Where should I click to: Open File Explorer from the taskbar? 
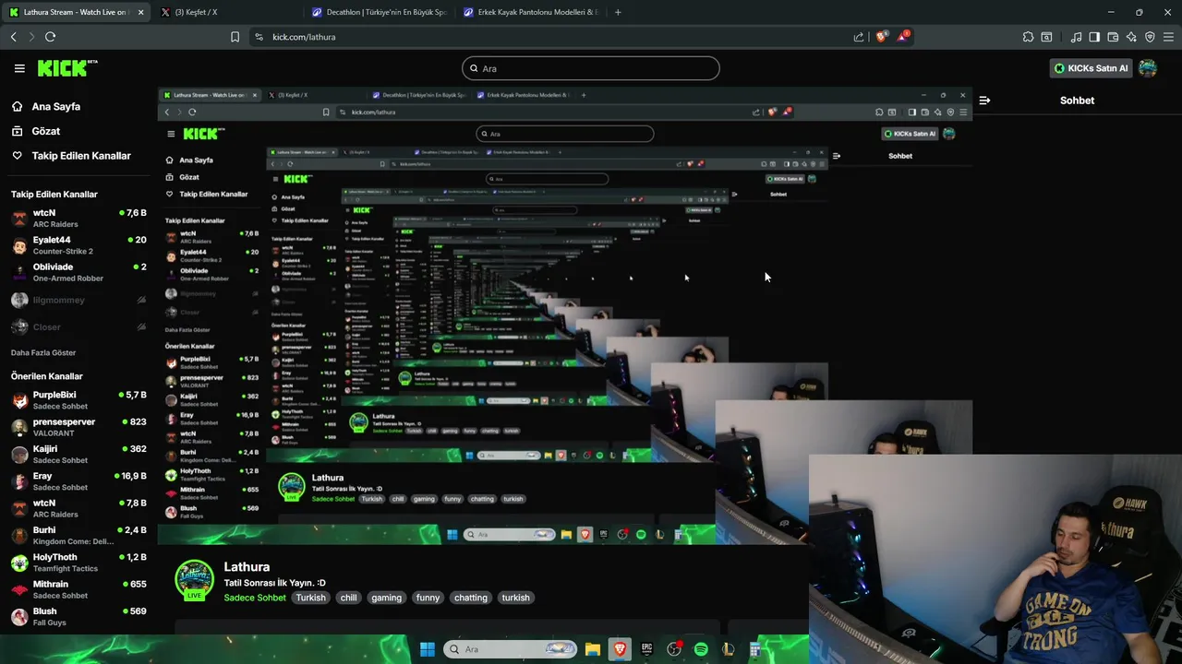pos(593,649)
